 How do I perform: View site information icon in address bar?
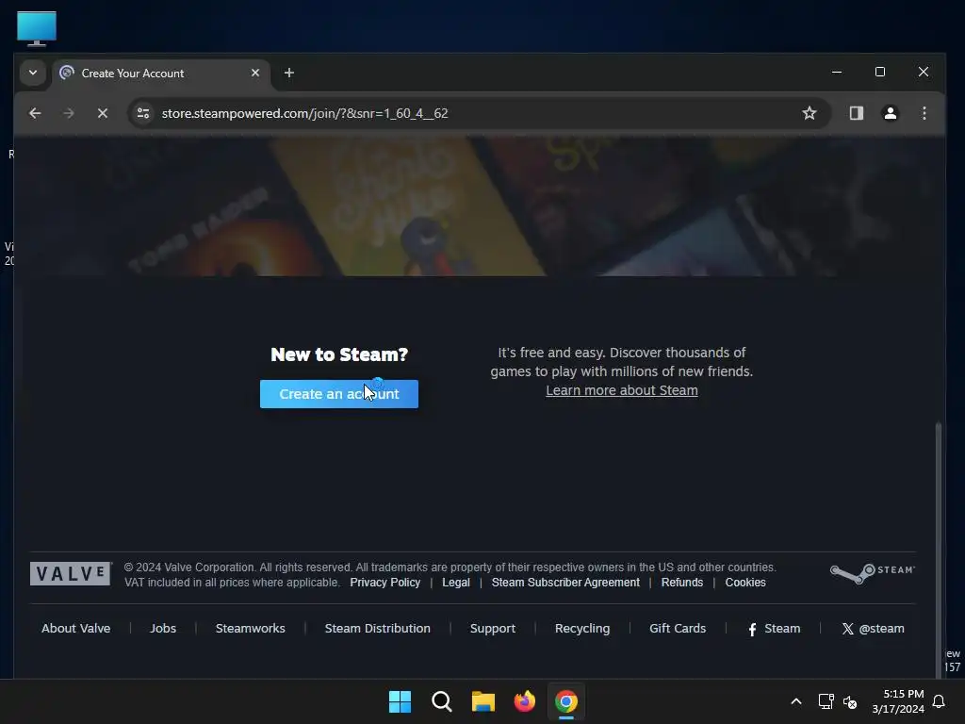pyautogui.click(x=143, y=113)
